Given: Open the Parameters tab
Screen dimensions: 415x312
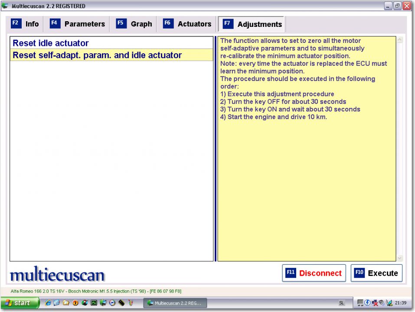Looking at the screenshot, I should pyautogui.click(x=77, y=24).
